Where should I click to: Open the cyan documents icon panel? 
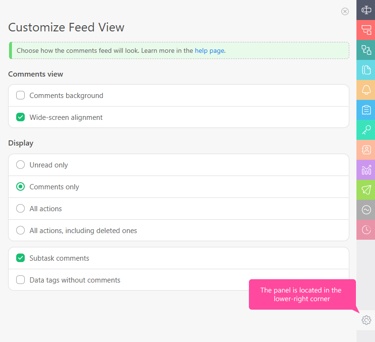366,70
